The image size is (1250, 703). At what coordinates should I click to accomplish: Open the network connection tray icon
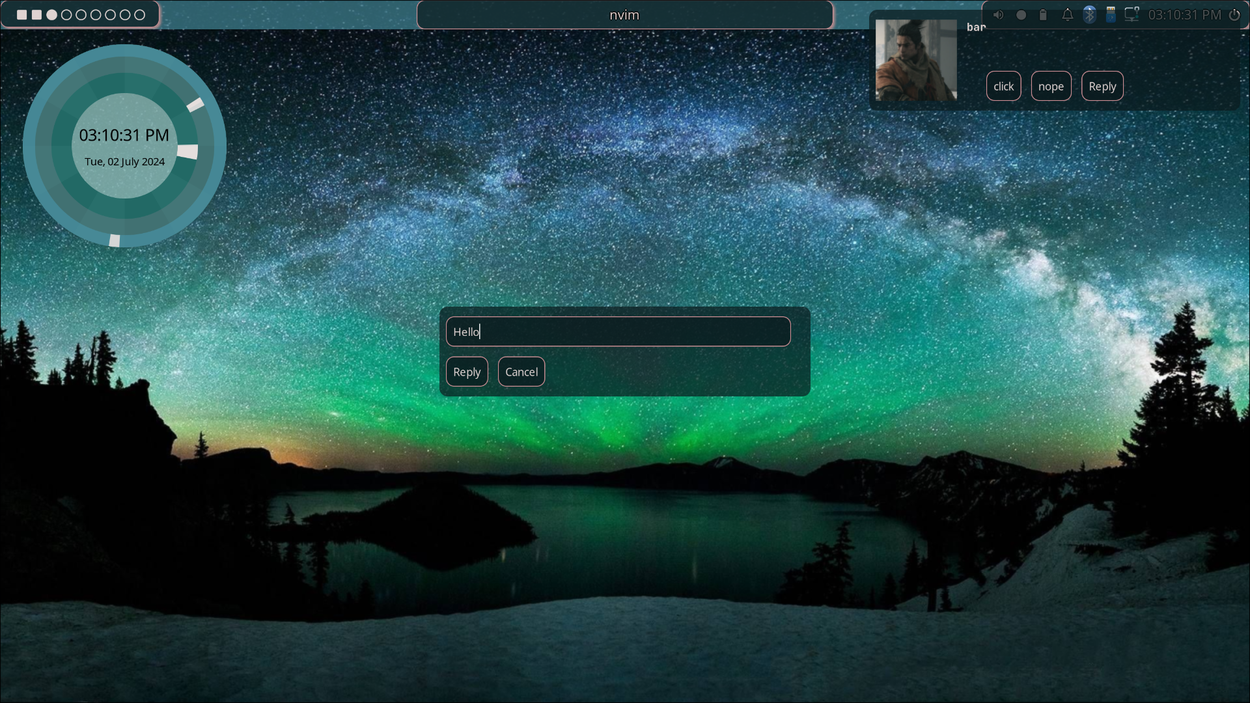click(x=1132, y=15)
